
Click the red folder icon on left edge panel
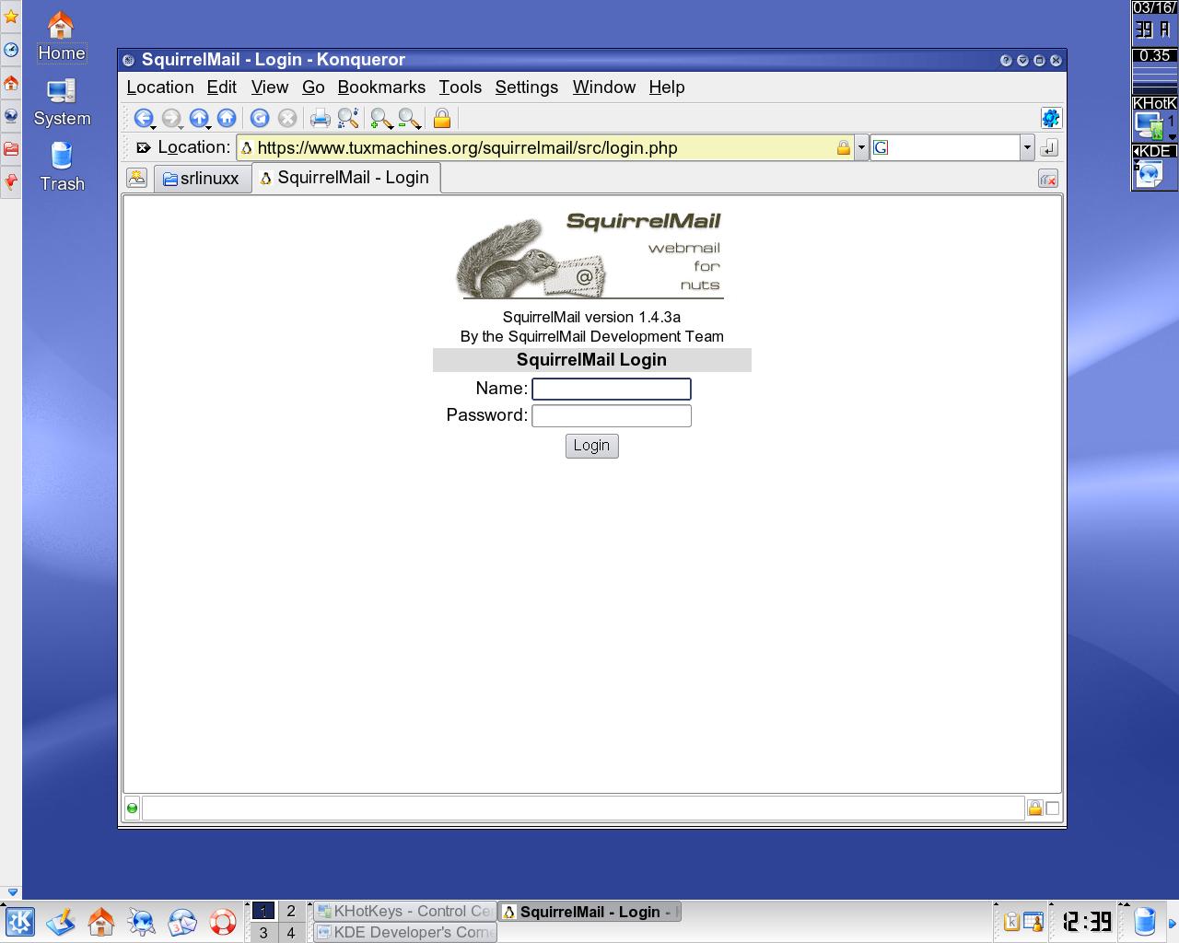11,149
